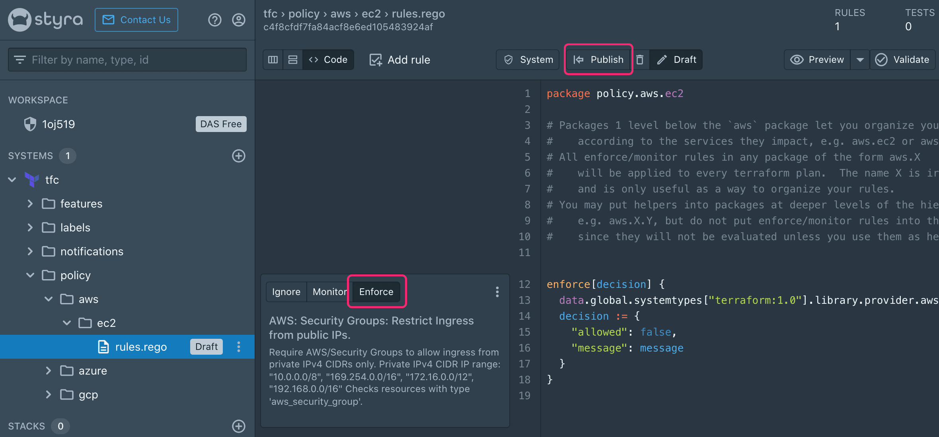
Task: Click the Code view icon
Action: [x=327, y=59]
